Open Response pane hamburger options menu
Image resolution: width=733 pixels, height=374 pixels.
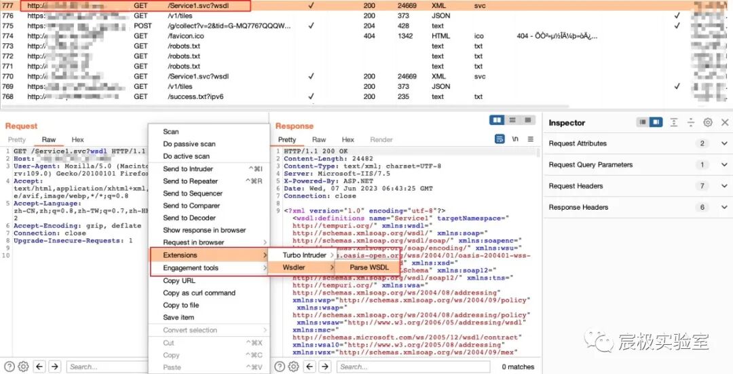tap(531, 139)
